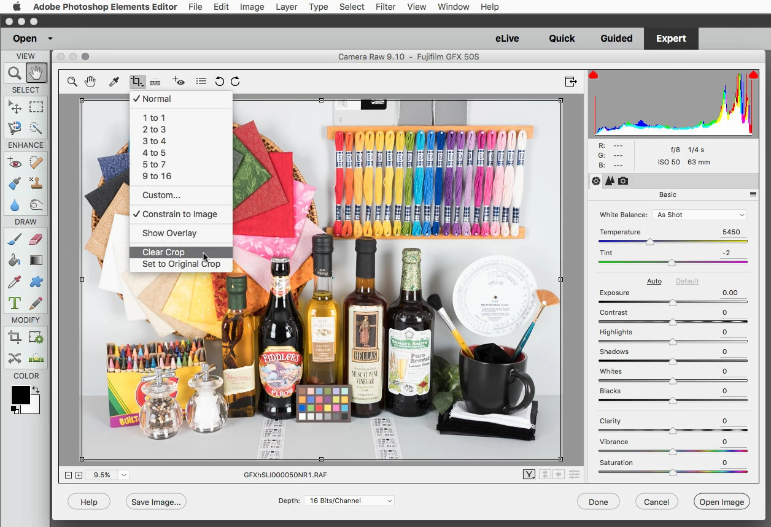Switch to the Quick mode tab

(x=562, y=38)
